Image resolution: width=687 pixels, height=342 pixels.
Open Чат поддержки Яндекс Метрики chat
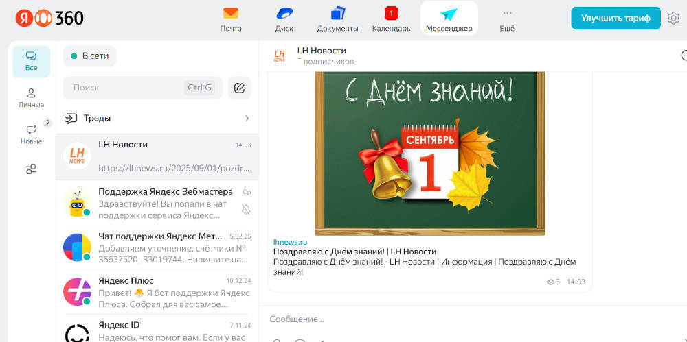coord(157,247)
